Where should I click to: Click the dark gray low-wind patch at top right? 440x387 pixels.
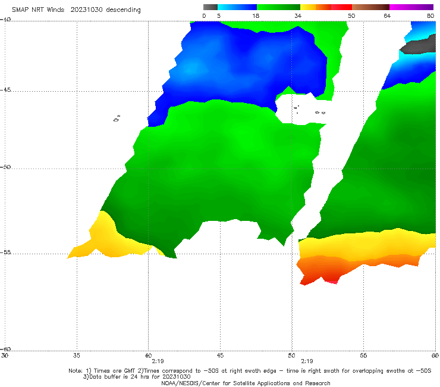coord(419,46)
